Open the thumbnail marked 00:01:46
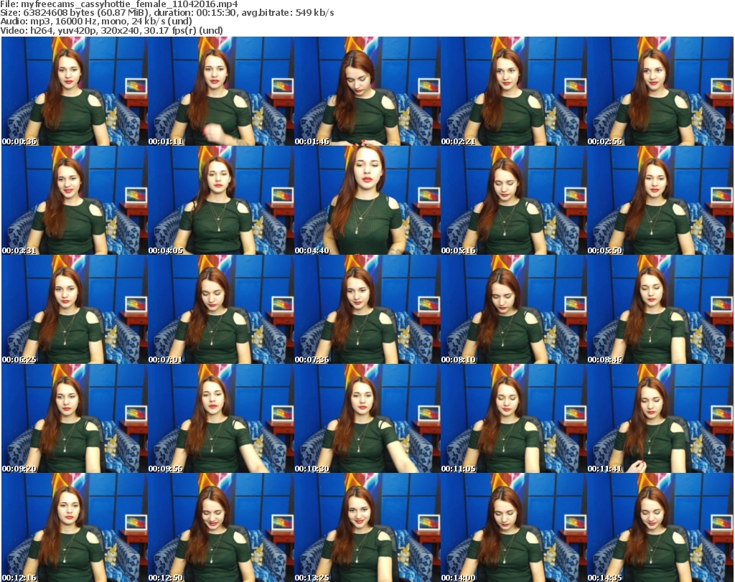Viewport: 735px width, 582px height. coord(367,91)
